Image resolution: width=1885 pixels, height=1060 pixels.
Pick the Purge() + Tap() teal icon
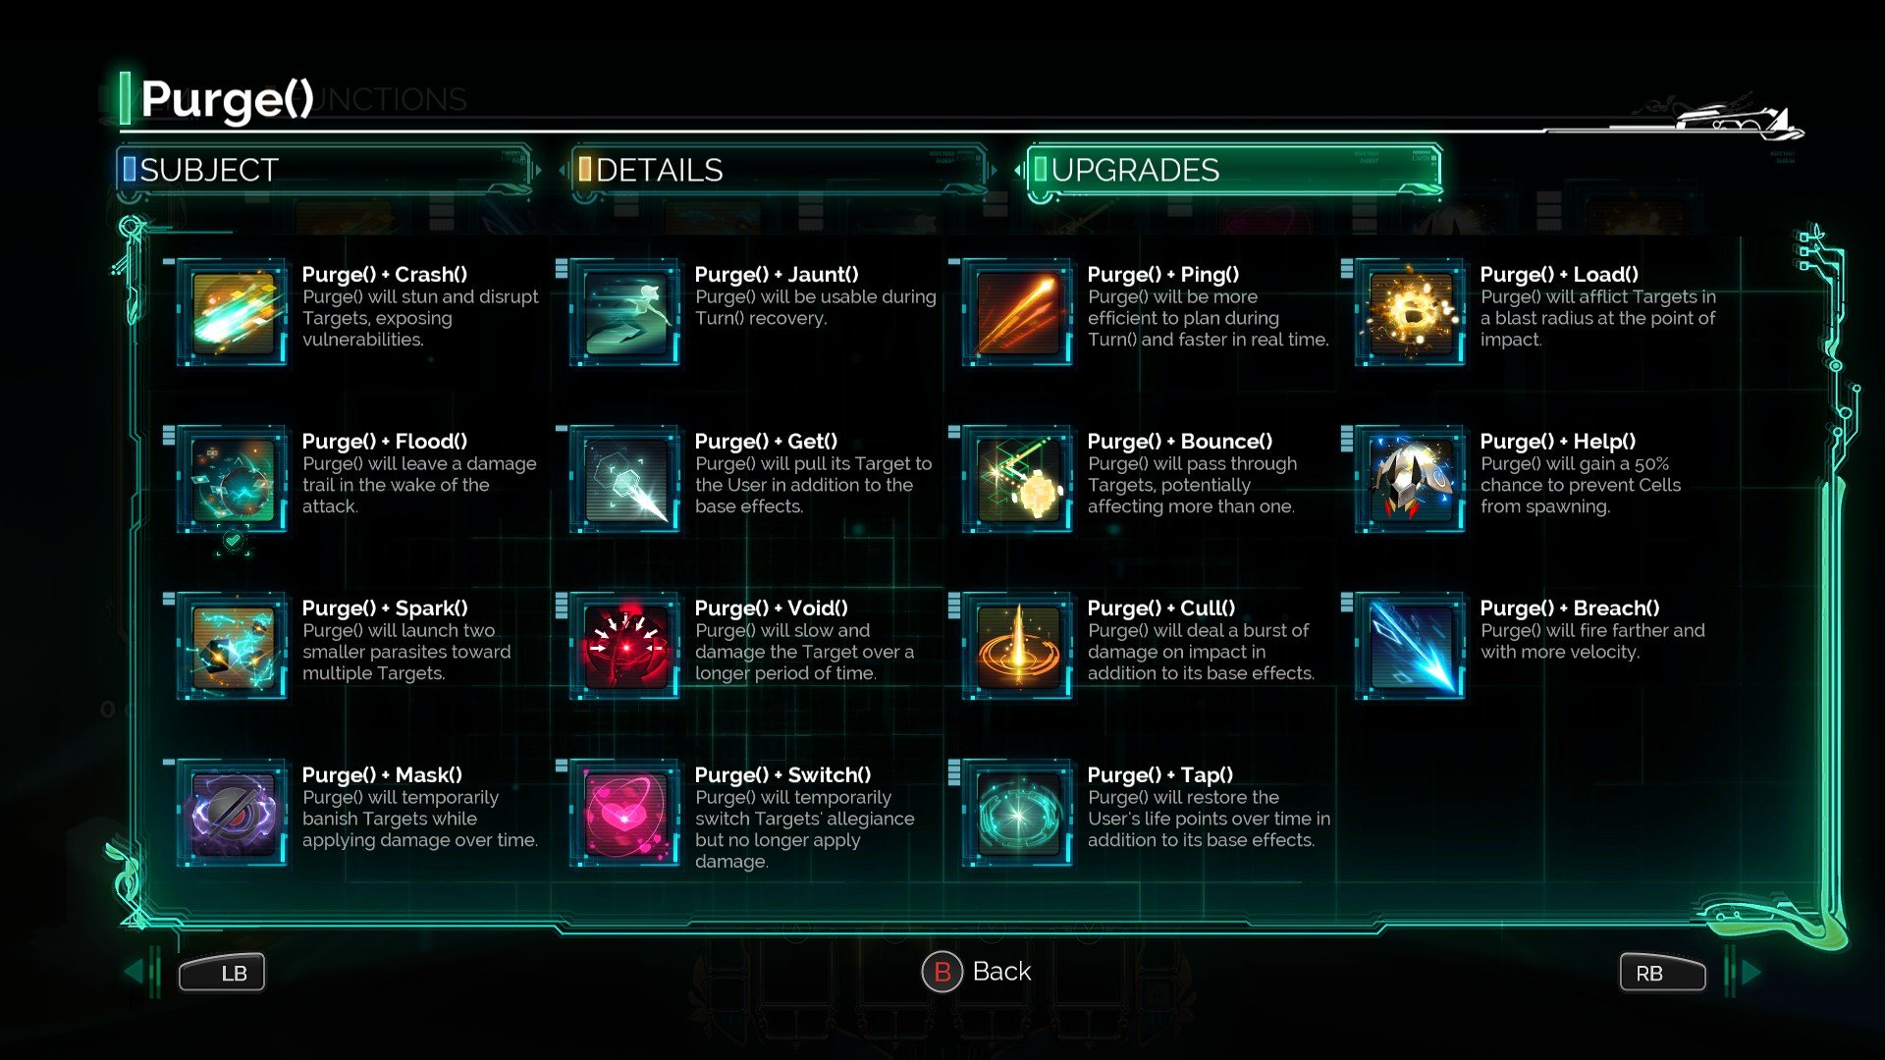click(x=1018, y=814)
